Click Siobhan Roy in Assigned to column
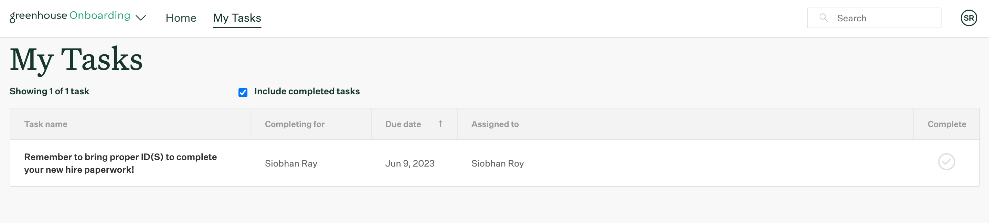This screenshot has width=989, height=223. pyautogui.click(x=497, y=163)
